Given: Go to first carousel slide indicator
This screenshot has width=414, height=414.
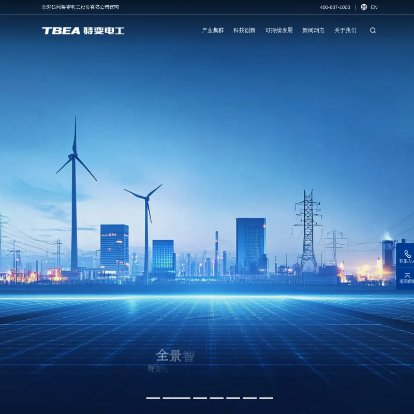Looking at the screenshot, I should [x=153, y=398].
